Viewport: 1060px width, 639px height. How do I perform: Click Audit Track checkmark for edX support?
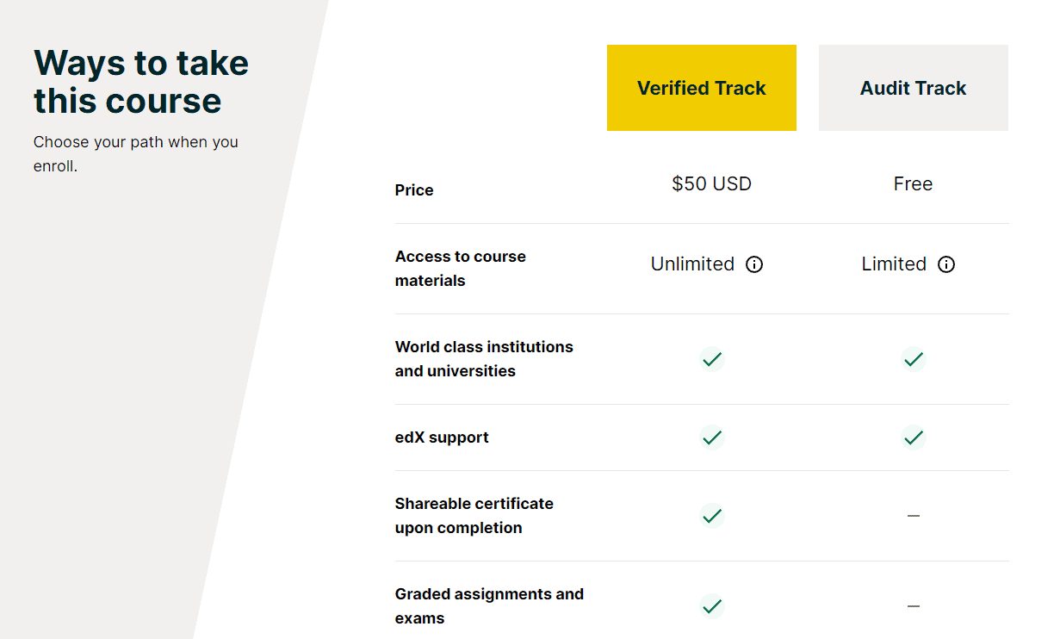click(x=914, y=437)
